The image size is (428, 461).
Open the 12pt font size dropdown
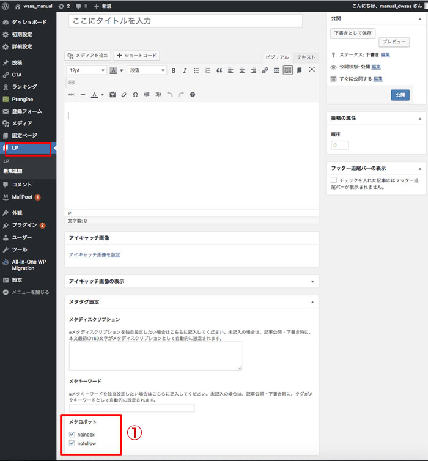point(86,70)
